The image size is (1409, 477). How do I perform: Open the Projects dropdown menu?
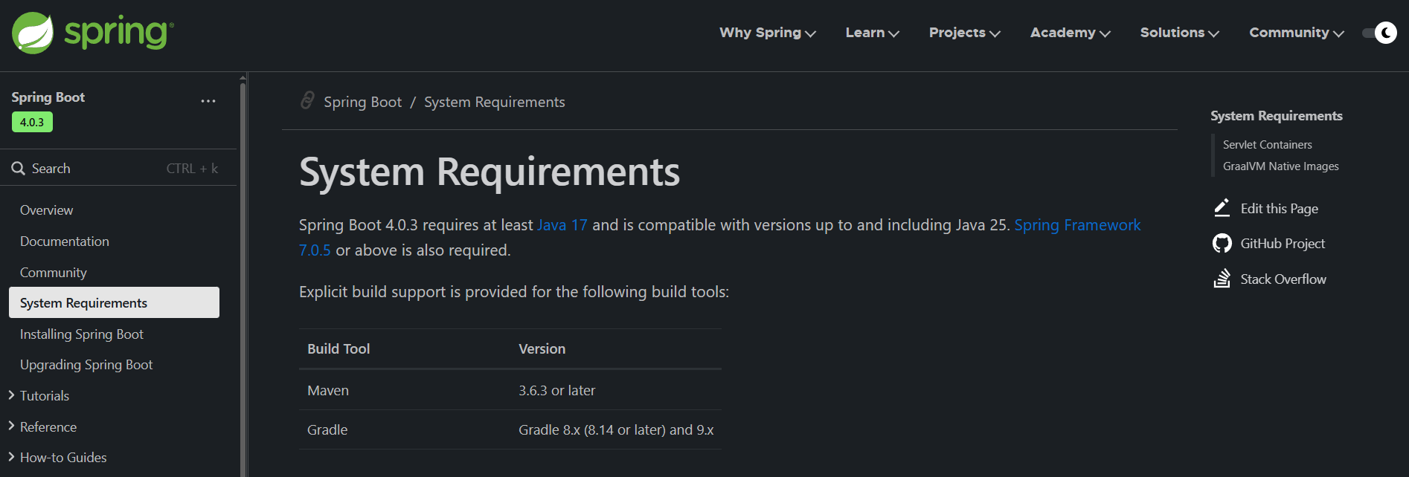pyautogui.click(x=965, y=33)
